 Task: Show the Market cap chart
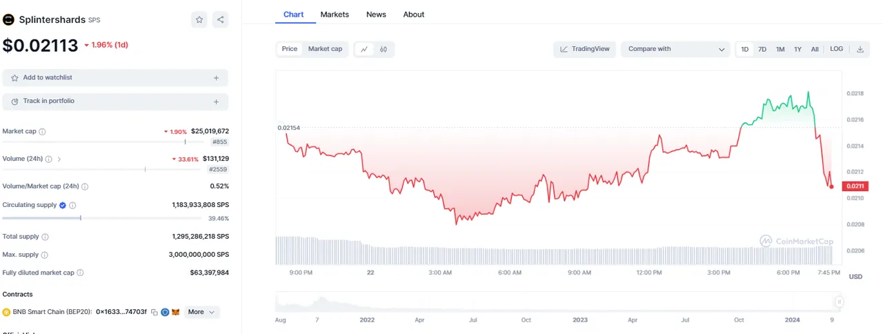pos(325,49)
